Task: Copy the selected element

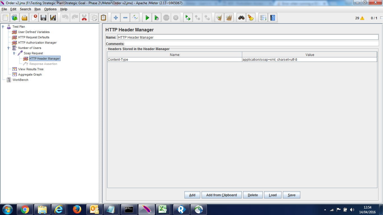Action: pyautogui.click(x=94, y=18)
